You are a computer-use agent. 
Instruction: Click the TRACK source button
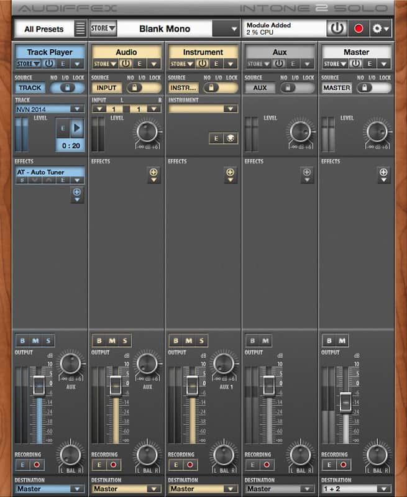point(30,88)
